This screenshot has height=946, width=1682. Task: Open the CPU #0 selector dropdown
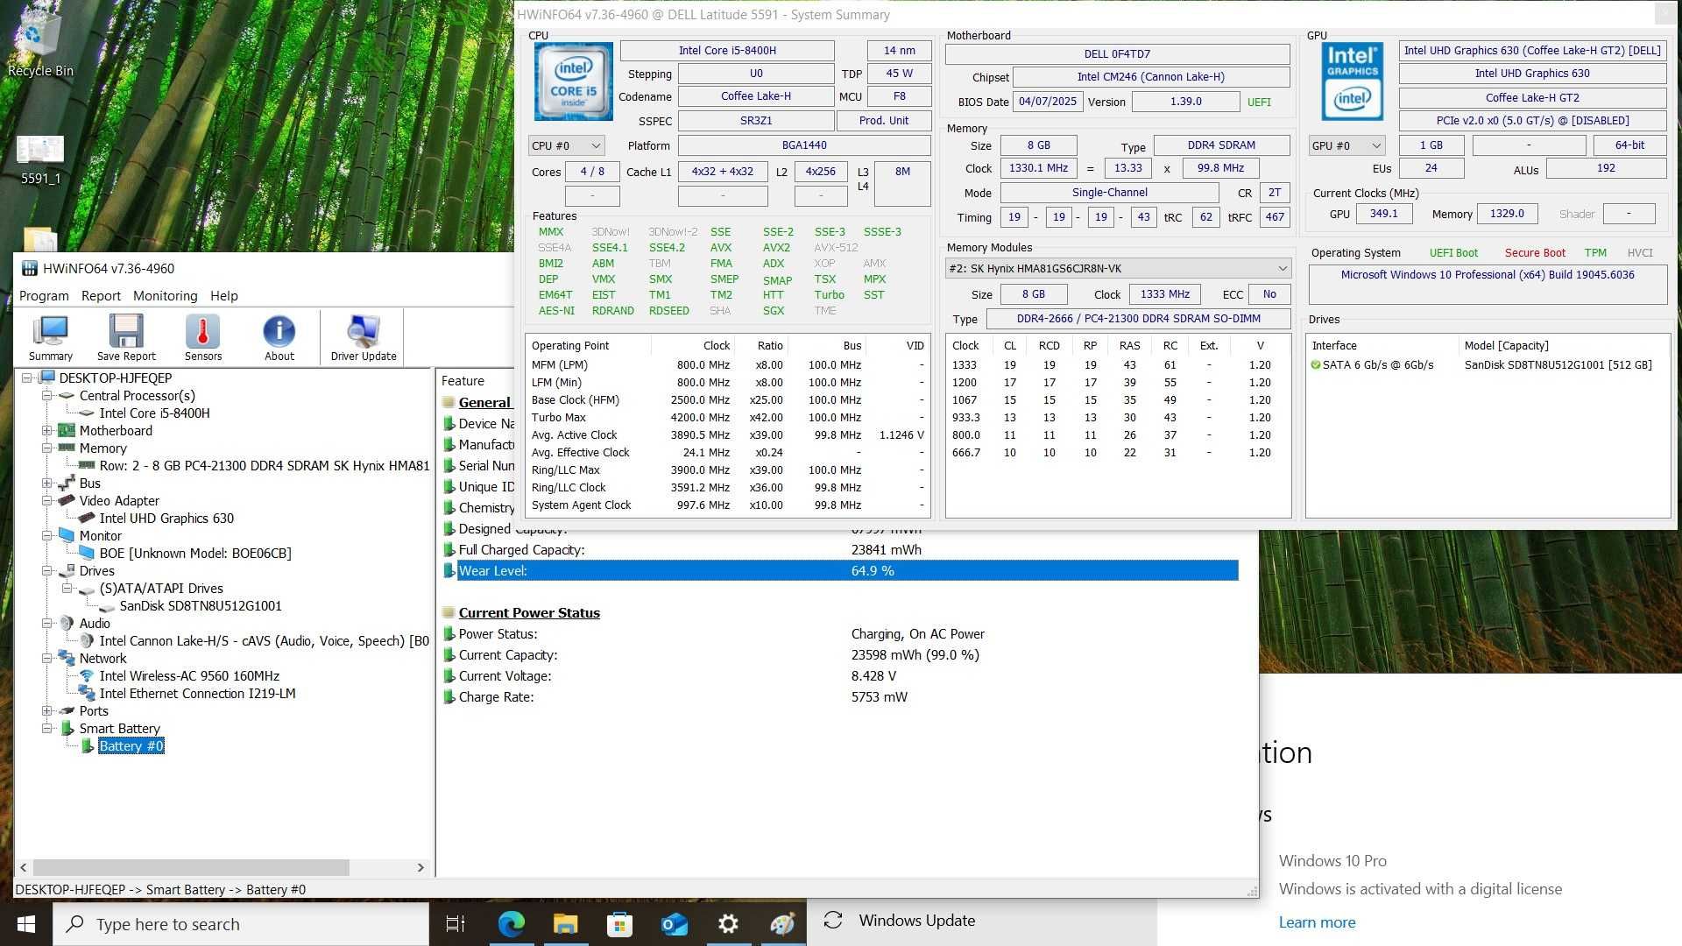click(x=567, y=145)
